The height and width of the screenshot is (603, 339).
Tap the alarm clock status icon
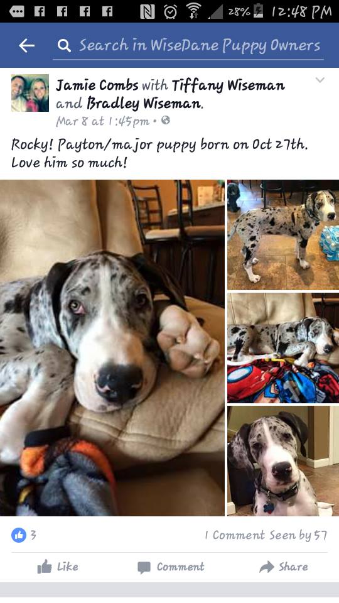coord(170,11)
